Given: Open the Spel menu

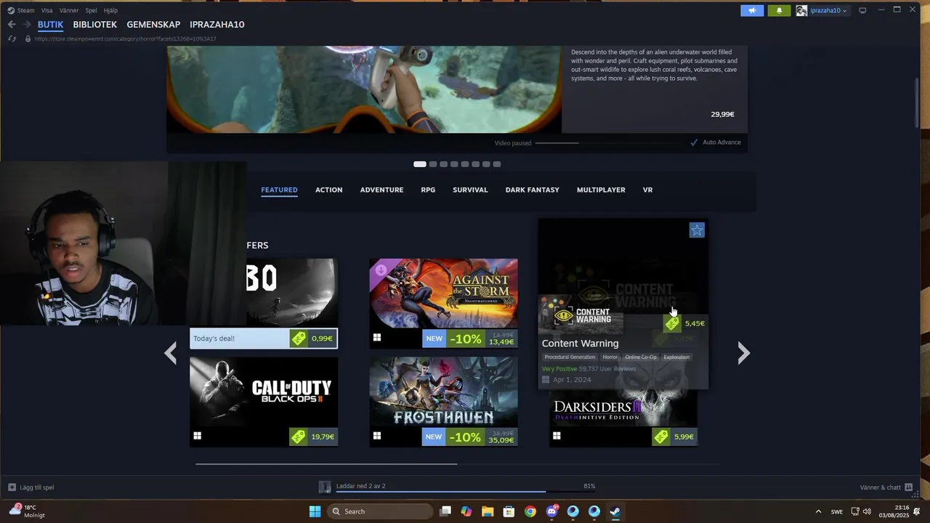Looking at the screenshot, I should [91, 10].
